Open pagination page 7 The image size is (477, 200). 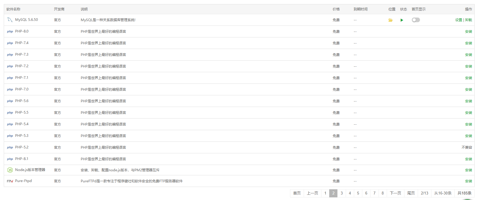[x=375, y=193]
